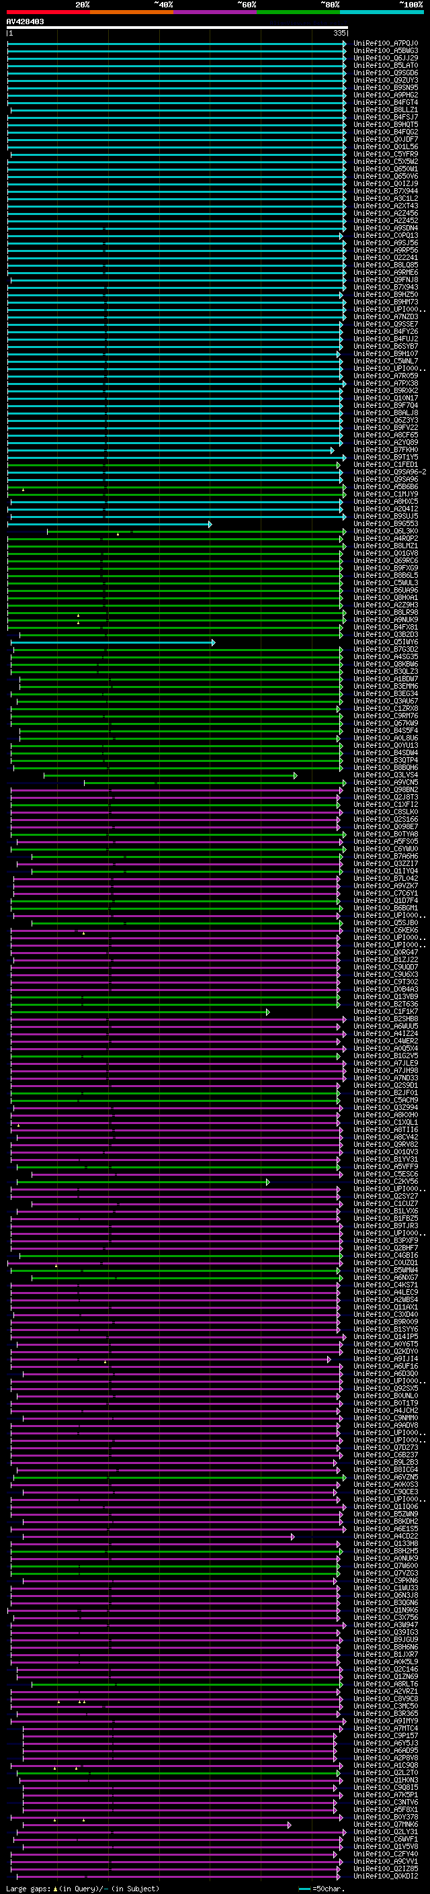Select hit label UniRef100_C9RM76
The width and height of the screenshot is (430, 1894).
click(x=386, y=716)
